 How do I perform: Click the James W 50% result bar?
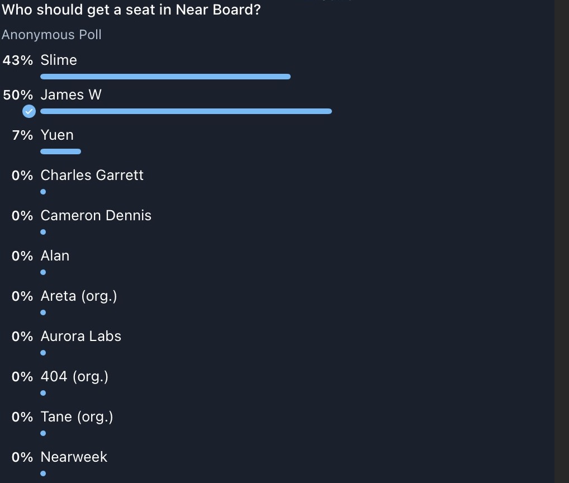click(x=186, y=111)
